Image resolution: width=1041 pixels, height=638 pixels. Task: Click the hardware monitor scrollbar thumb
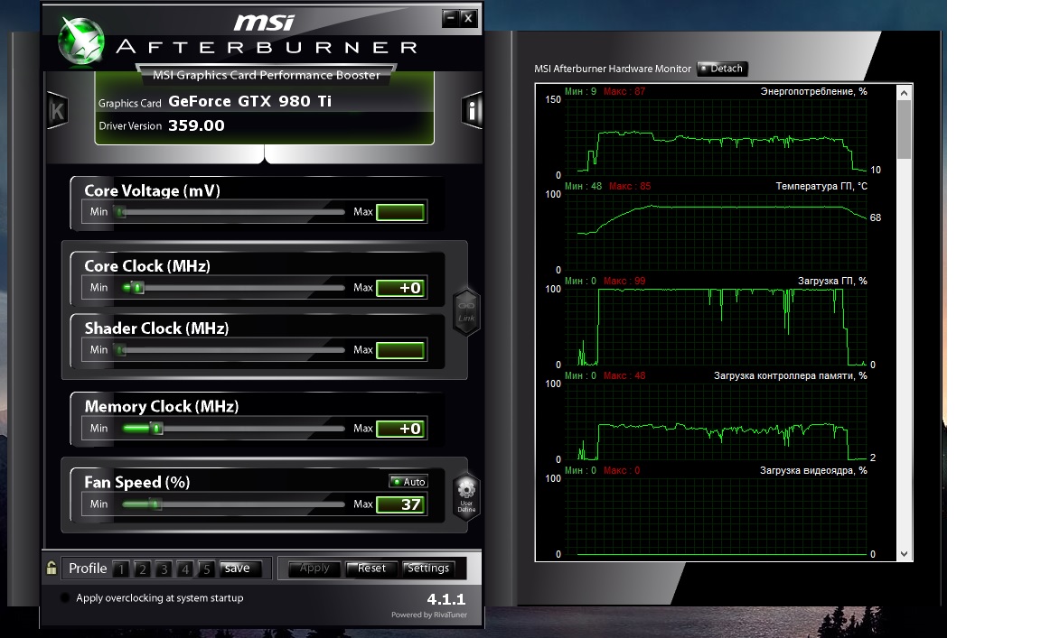pos(904,130)
